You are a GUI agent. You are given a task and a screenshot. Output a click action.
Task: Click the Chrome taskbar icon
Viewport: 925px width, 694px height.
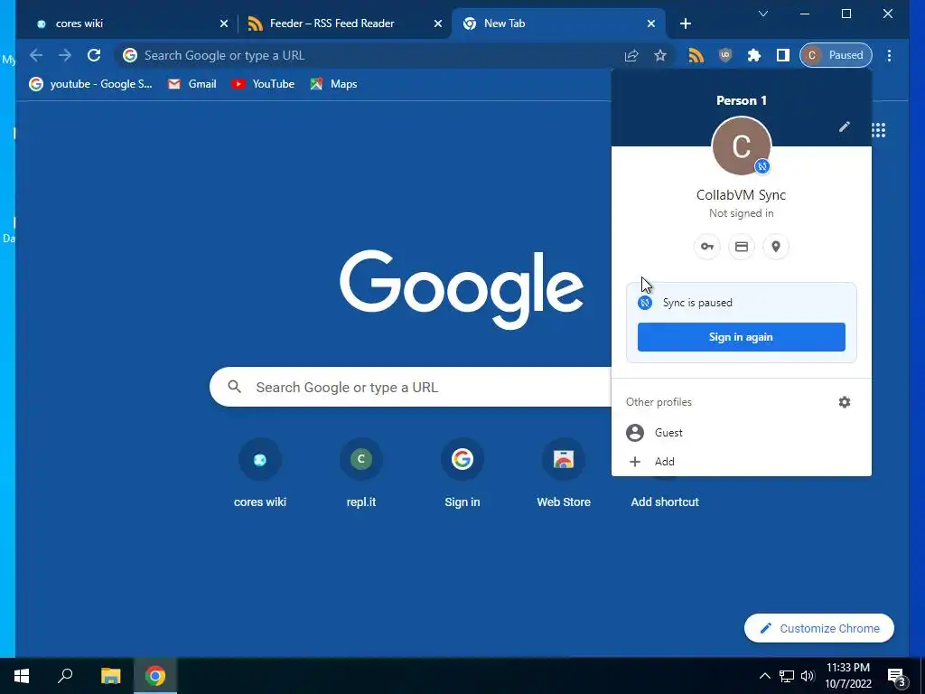[155, 676]
